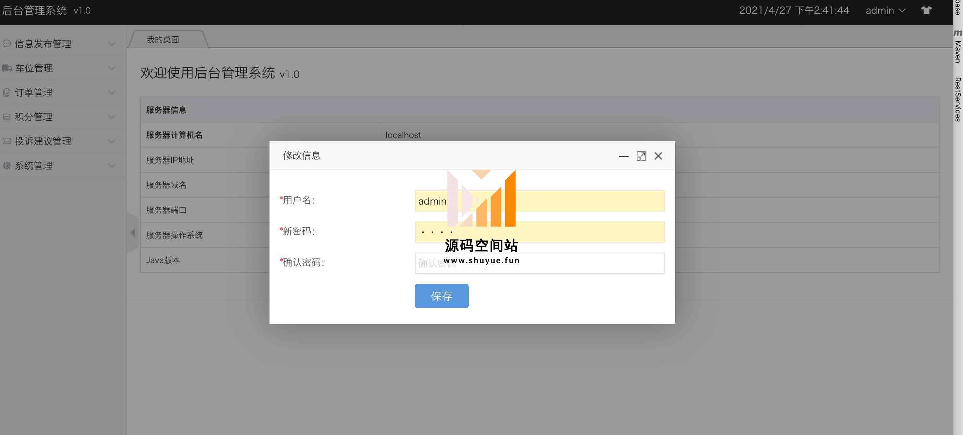Image resolution: width=963 pixels, height=435 pixels.
Task: Minimize the 修改信息 dialog
Action: click(x=624, y=156)
